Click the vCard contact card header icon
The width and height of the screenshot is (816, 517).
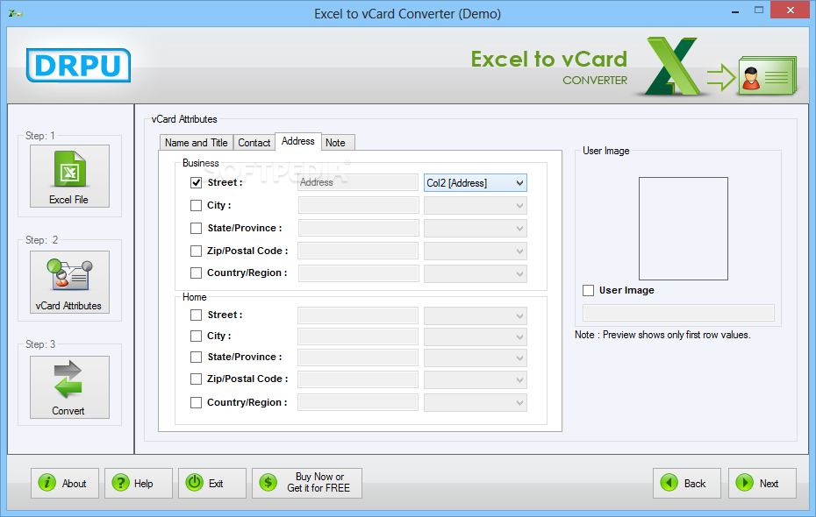[768, 76]
